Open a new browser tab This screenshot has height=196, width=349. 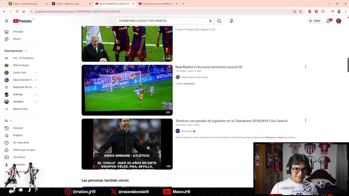click(183, 4)
